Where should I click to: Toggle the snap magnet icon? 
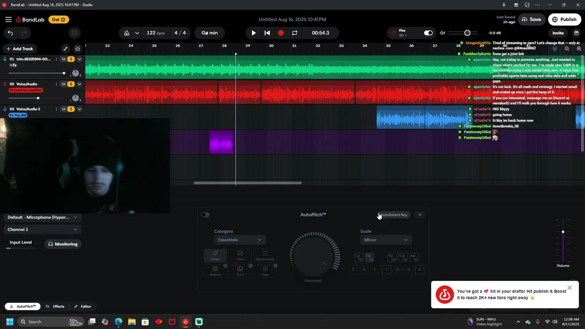pos(555,49)
